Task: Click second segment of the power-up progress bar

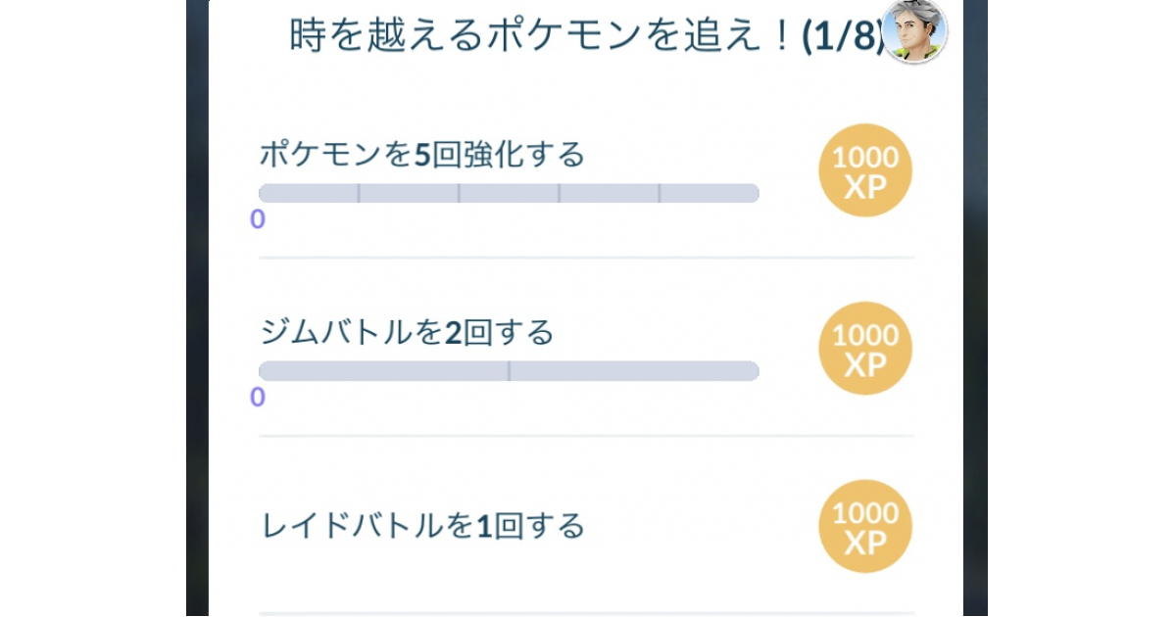Action: 409,193
